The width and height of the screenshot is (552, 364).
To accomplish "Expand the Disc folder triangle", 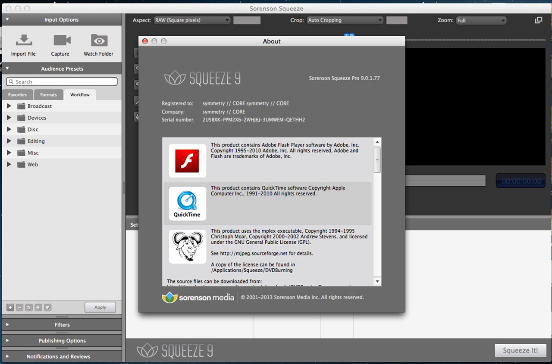I will 9,129.
